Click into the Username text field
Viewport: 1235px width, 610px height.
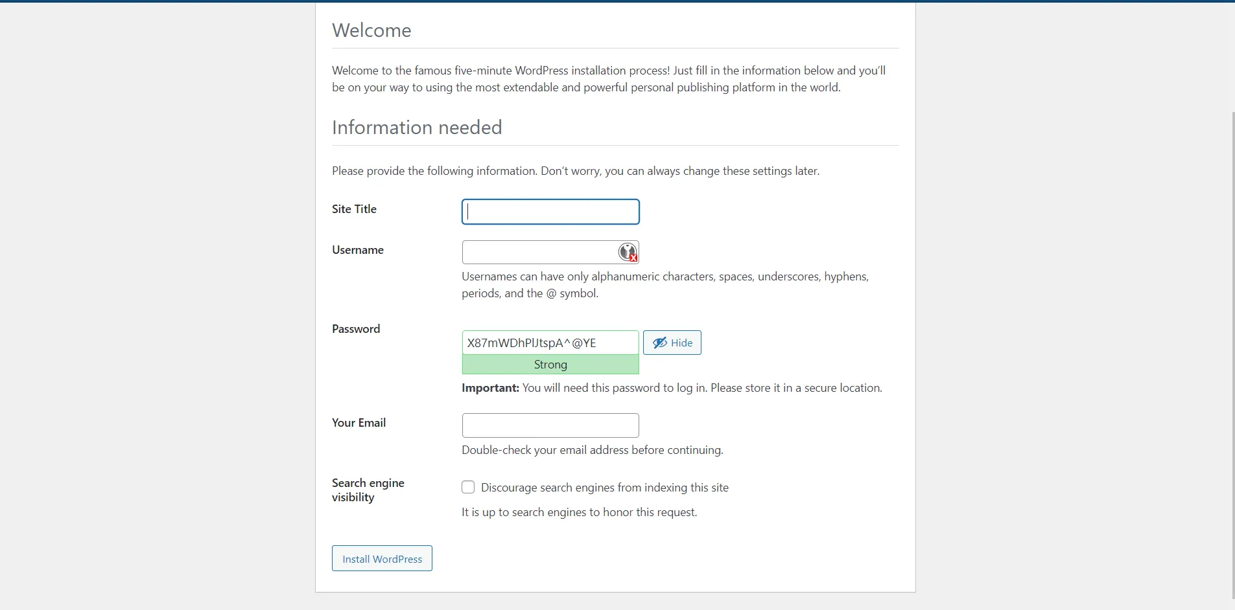(x=550, y=252)
